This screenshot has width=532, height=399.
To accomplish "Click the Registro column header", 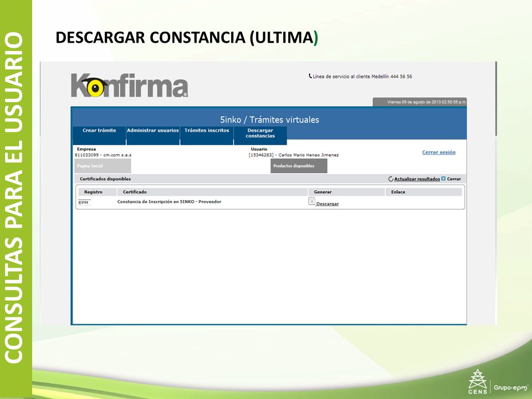I will click(98, 192).
